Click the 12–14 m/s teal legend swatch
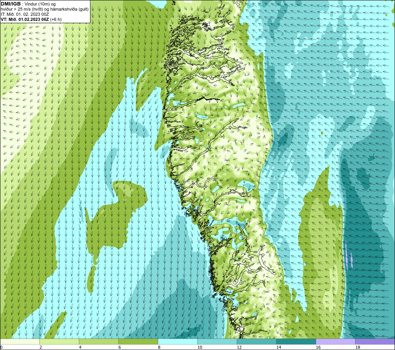This screenshot has width=395, height=350. [x=256, y=341]
